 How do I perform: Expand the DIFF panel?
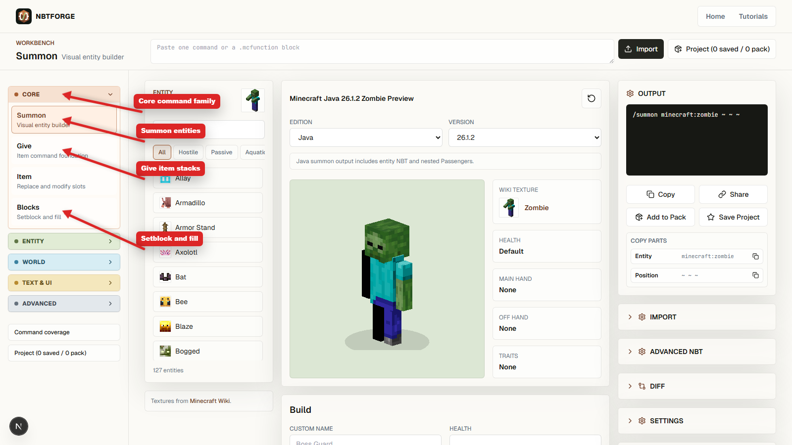point(697,386)
